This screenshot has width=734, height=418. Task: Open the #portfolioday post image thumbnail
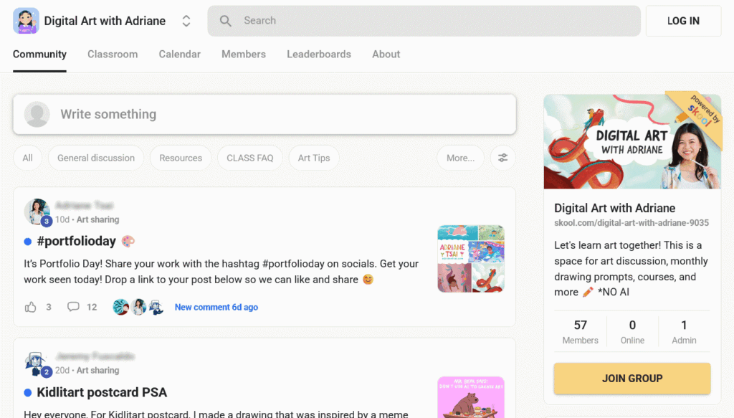(471, 259)
